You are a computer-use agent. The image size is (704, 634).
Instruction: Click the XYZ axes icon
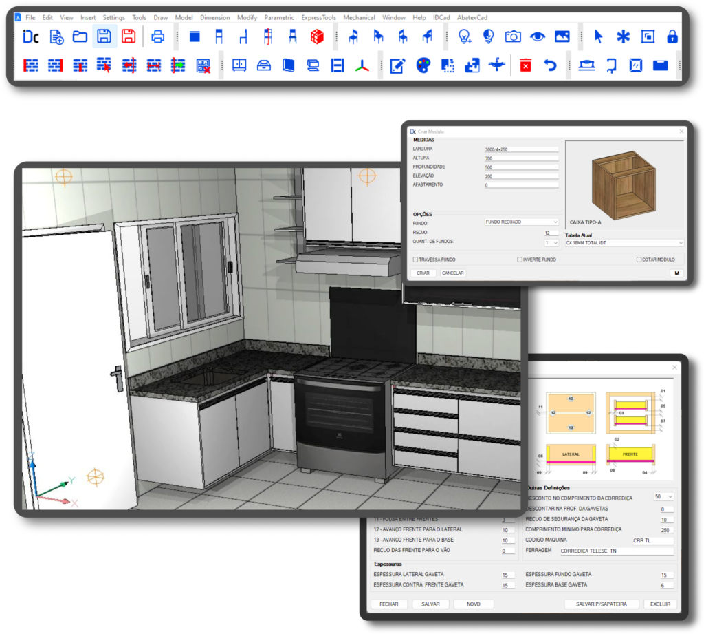(x=362, y=66)
